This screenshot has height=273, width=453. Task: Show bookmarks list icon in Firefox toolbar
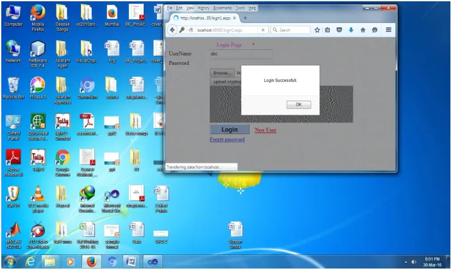pyautogui.click(x=328, y=29)
